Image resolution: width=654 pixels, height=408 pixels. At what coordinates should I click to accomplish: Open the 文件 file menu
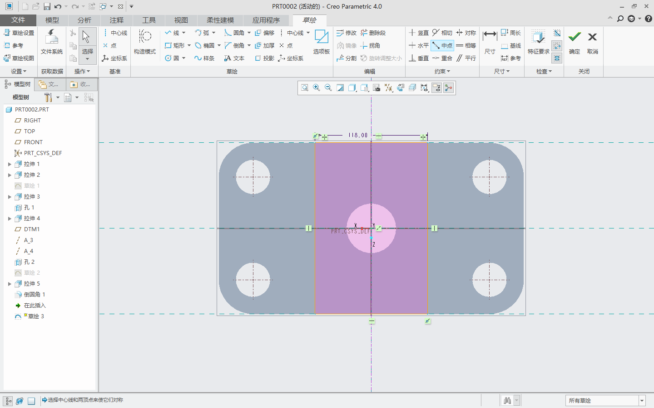18,20
